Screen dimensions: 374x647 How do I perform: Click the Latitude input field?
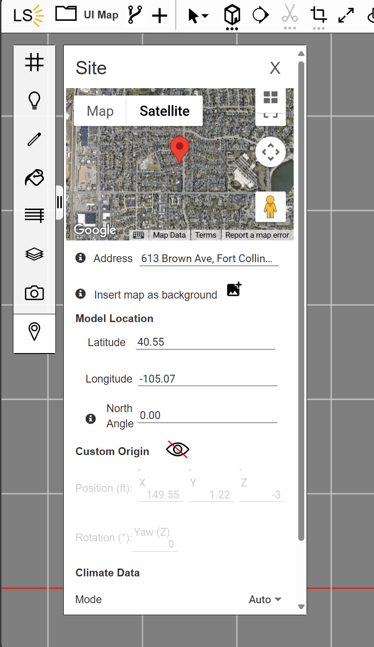[205, 342]
